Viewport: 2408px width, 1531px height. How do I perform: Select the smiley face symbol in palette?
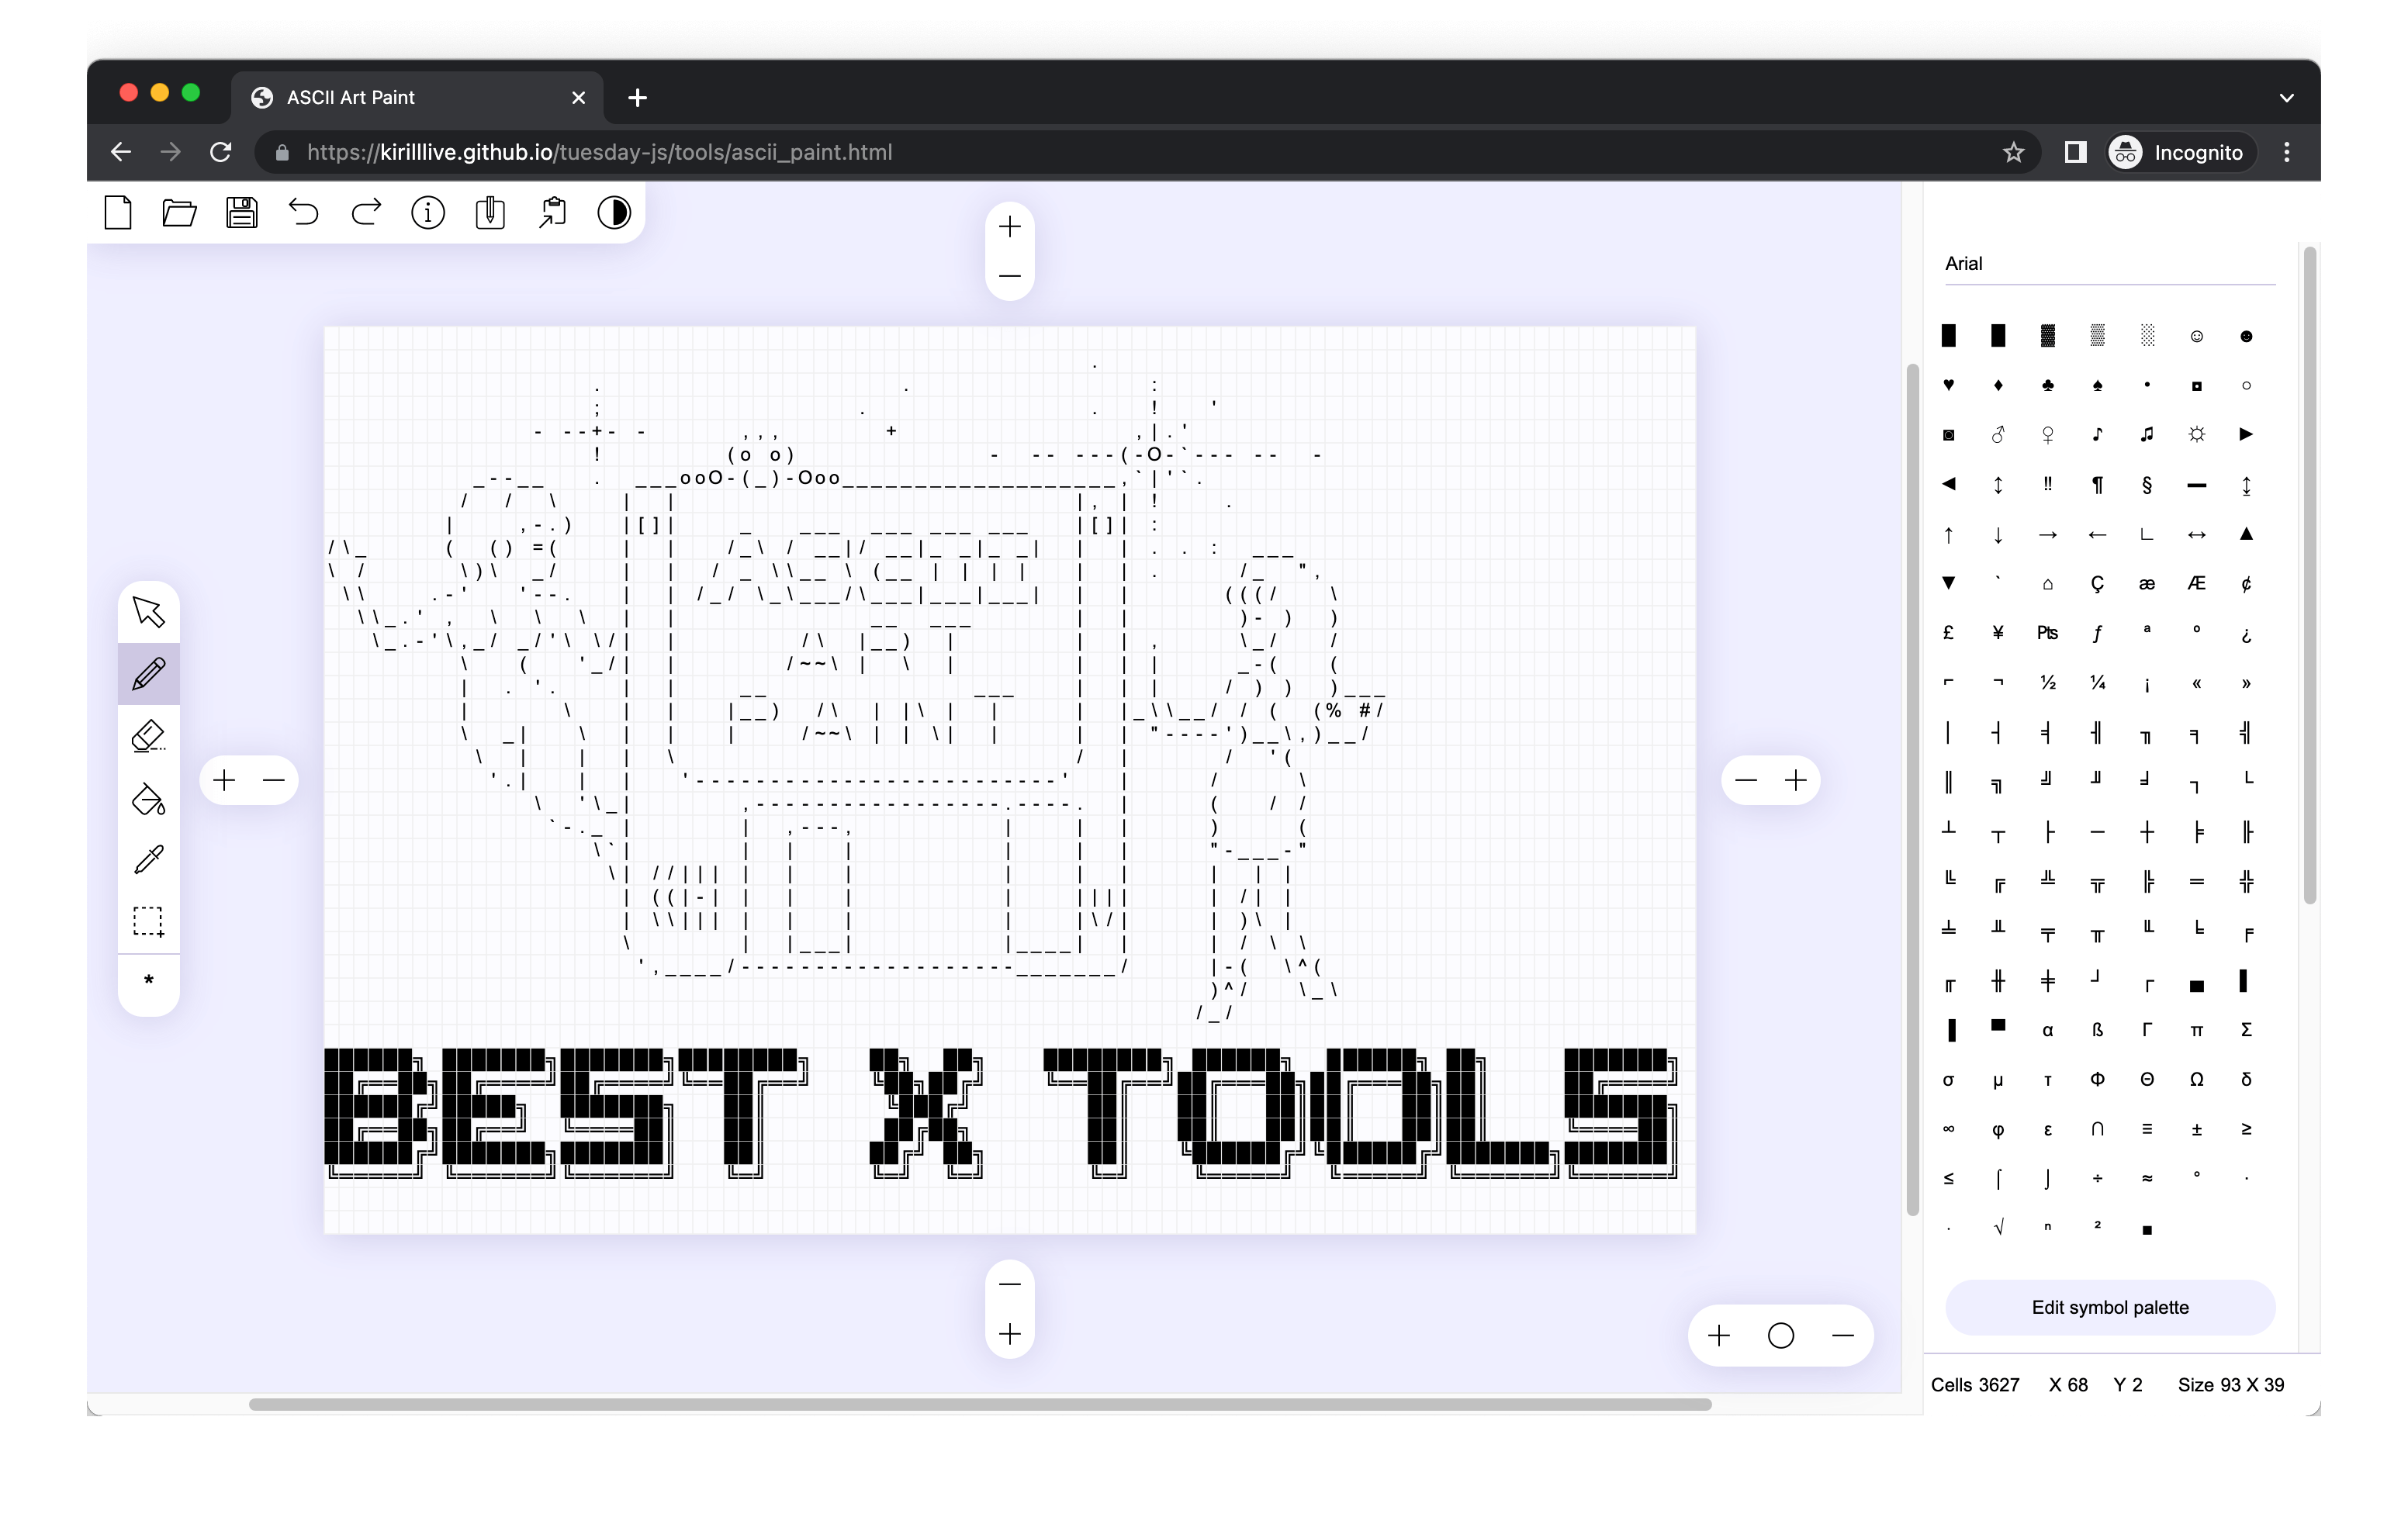[x=2196, y=336]
